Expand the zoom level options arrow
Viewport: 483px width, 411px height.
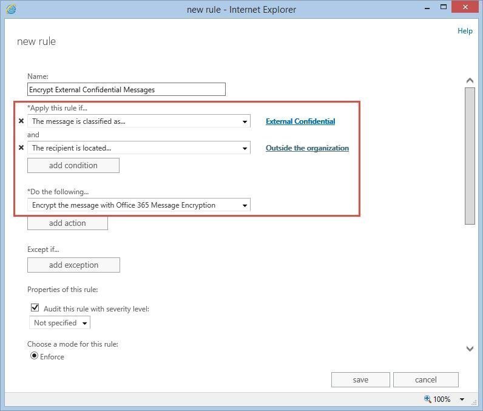[x=462, y=399]
